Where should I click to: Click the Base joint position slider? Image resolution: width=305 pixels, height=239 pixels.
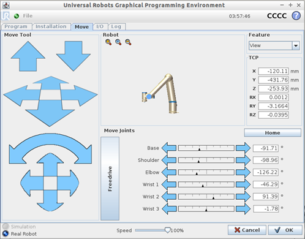(206, 148)
